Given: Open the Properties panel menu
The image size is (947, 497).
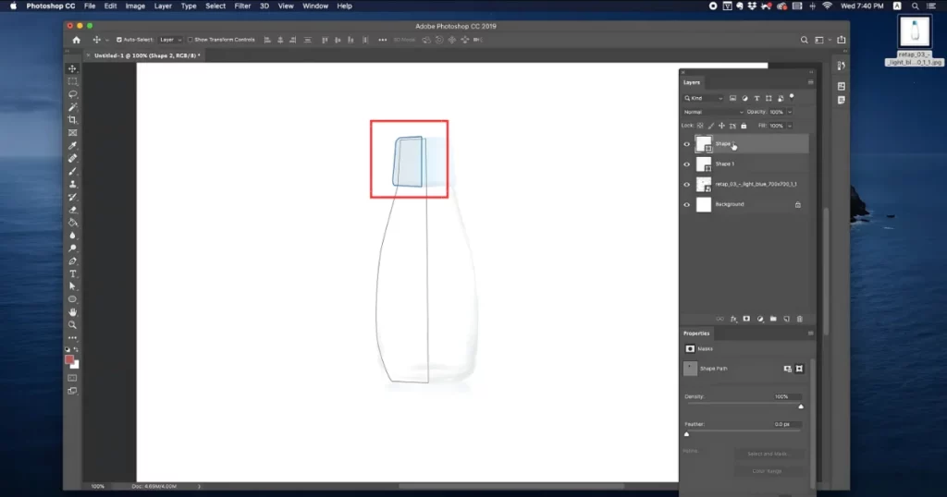Looking at the screenshot, I should click(x=810, y=333).
